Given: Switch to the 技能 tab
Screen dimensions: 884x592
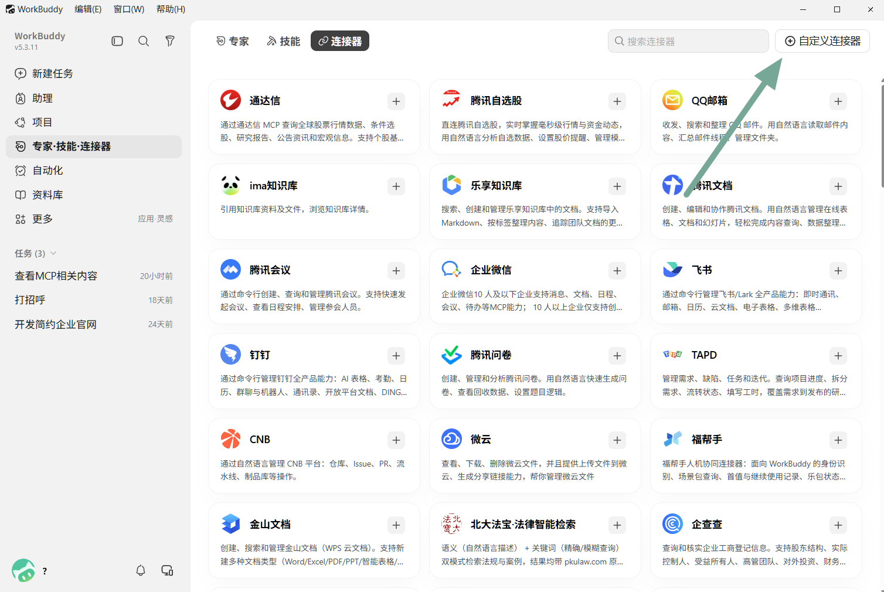Looking at the screenshot, I should pos(283,41).
